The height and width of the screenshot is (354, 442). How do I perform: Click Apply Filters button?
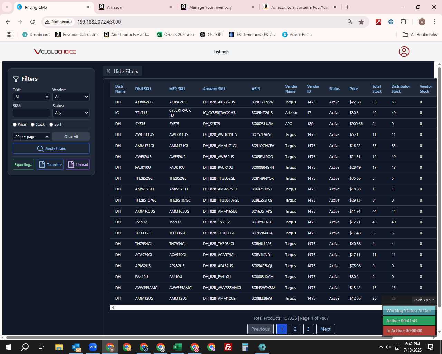pyautogui.click(x=51, y=148)
